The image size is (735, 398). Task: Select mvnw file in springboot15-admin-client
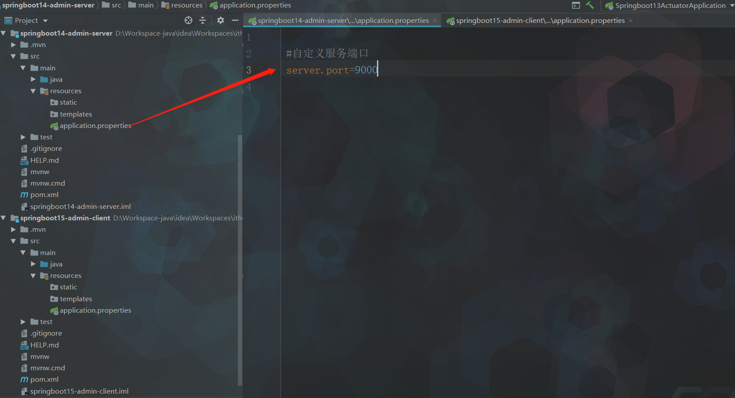pyautogui.click(x=35, y=357)
